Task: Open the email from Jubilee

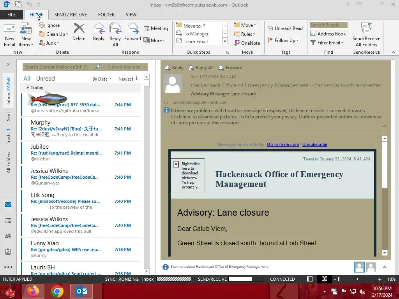Action: click(81, 153)
